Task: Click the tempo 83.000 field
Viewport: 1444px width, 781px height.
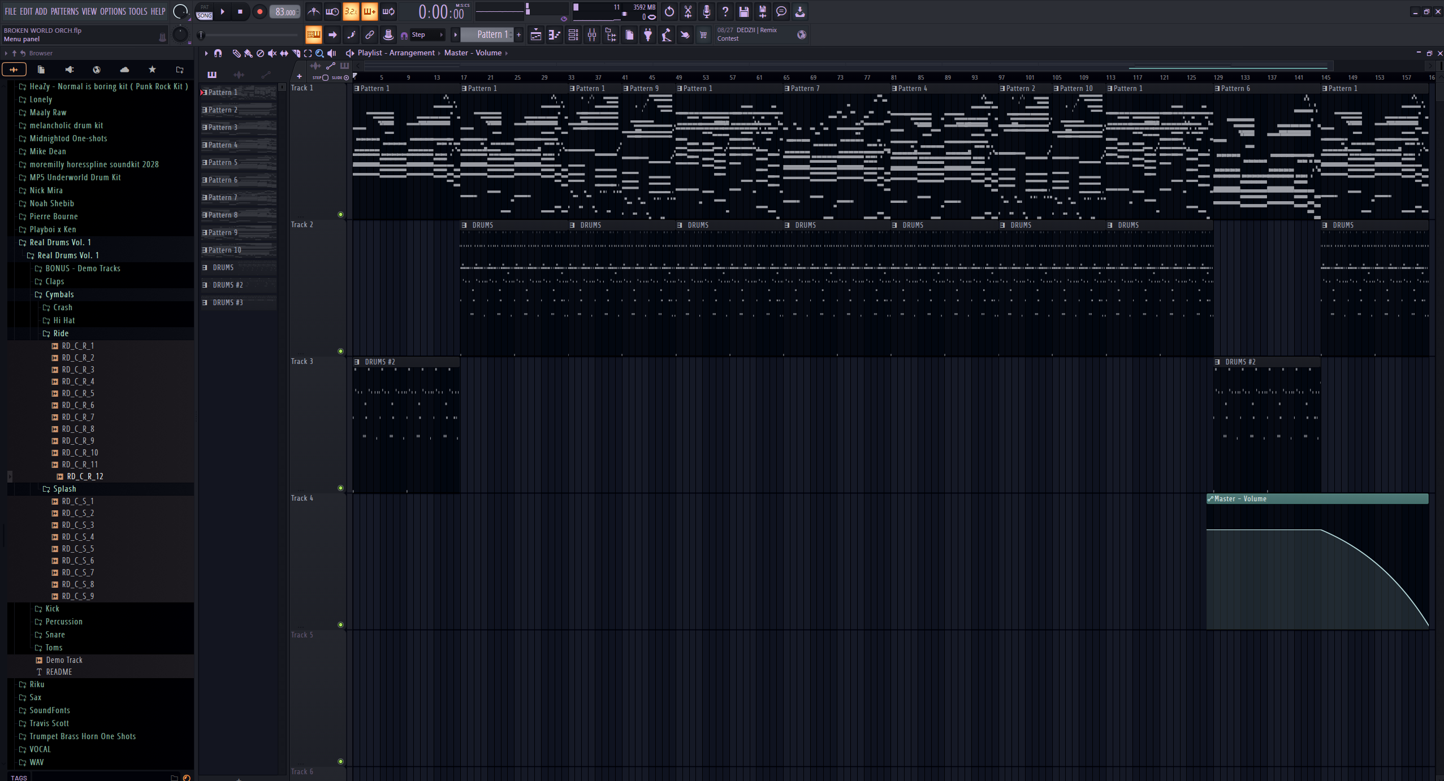Action: pyautogui.click(x=285, y=12)
